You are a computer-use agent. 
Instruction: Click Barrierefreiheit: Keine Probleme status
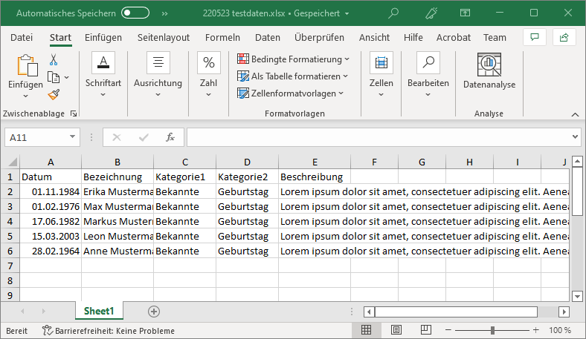tap(108, 331)
